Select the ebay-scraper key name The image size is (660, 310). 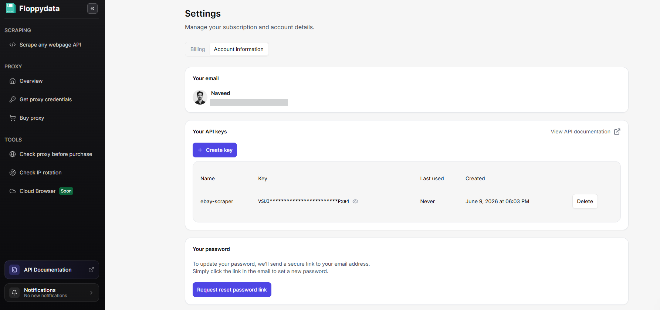[217, 201]
